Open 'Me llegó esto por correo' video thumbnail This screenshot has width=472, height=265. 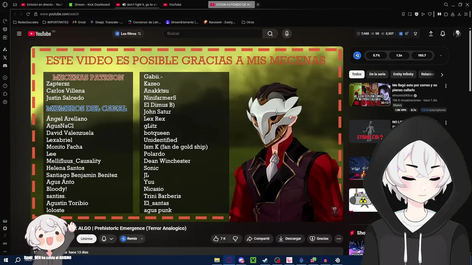[369, 94]
